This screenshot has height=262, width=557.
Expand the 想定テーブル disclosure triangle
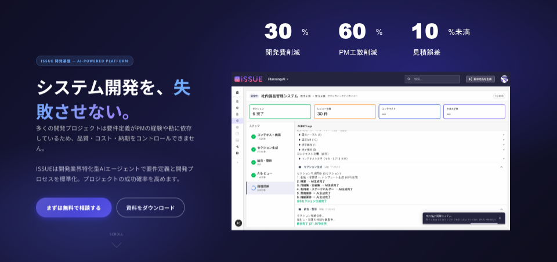pos(298,135)
